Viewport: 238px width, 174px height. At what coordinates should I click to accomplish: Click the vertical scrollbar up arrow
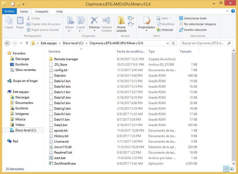(234, 51)
